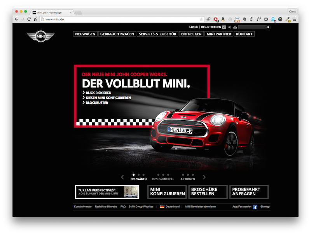This screenshot has width=311, height=235.
Task: Open the SERVICES & ZUBEHÖR menu
Action: [x=157, y=34]
